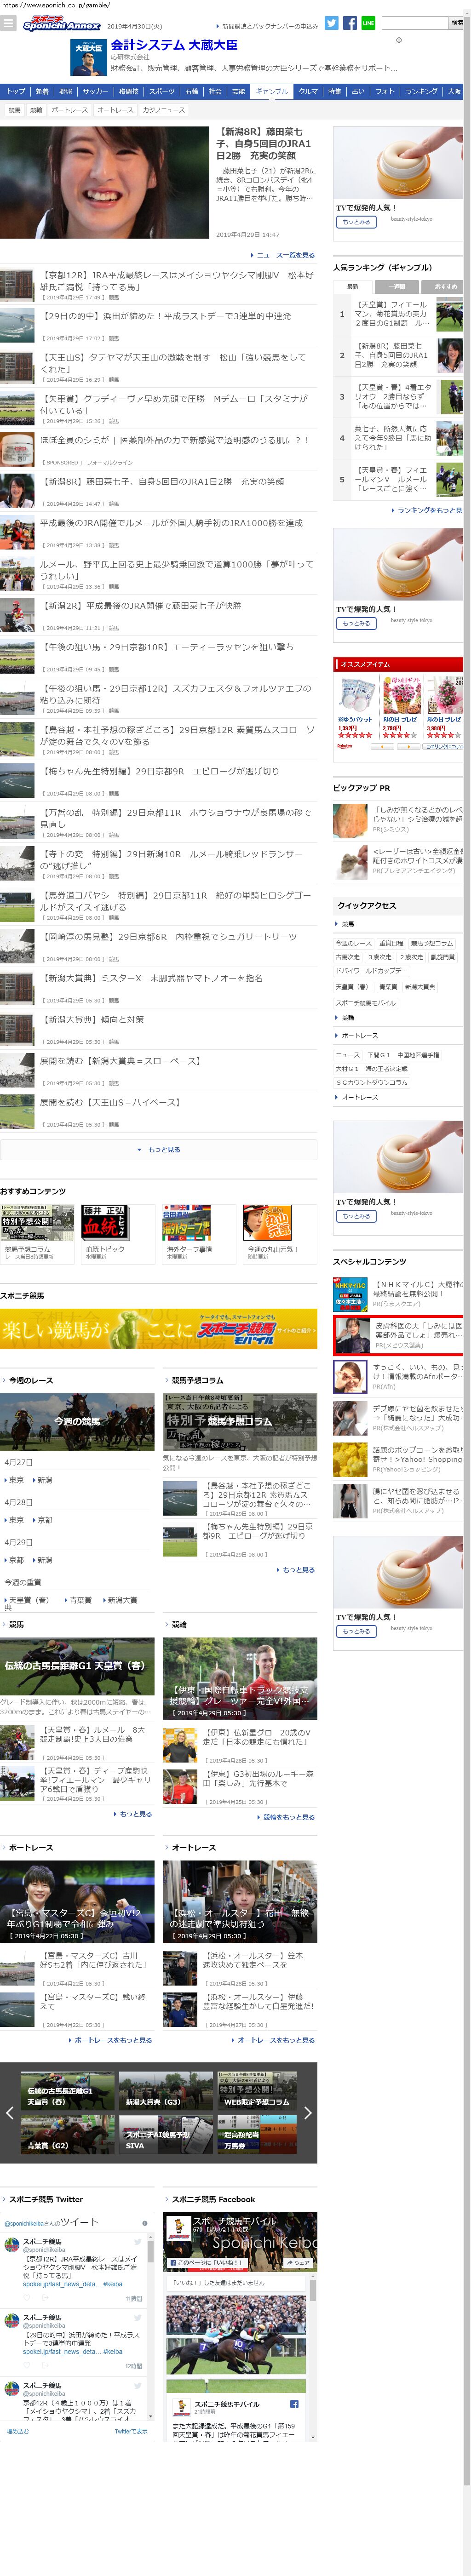Open the 野球 navigation tab
Screen dimensions: 471x2576
(x=65, y=91)
